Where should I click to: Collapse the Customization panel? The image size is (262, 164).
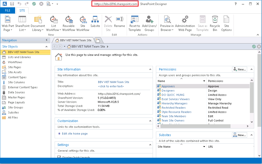click(150, 121)
